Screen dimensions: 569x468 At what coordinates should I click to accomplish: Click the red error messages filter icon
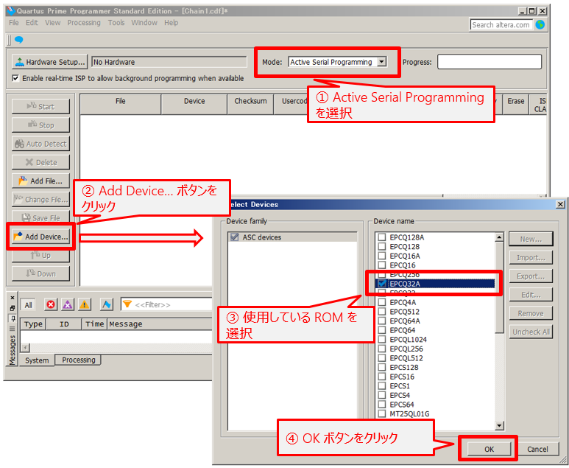(51, 304)
